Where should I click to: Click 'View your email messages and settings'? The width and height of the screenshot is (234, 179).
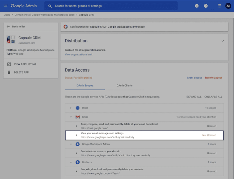102,133
